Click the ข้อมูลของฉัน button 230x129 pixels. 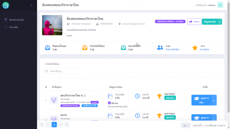pos(210,22)
